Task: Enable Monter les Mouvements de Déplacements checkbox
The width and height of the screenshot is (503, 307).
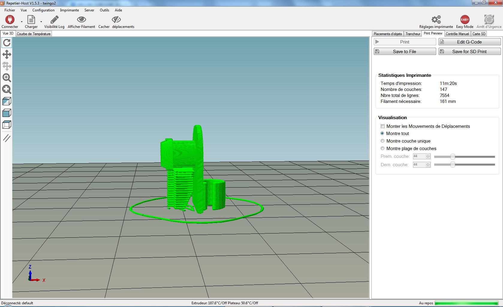Action: coord(382,126)
